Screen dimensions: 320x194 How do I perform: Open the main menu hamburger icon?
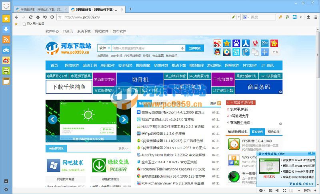316,17
